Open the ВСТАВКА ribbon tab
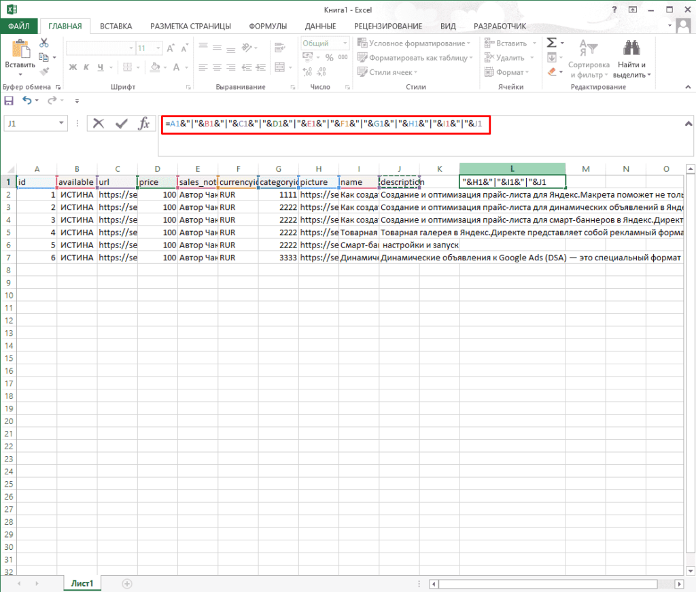Screen dimensions: 696x592 (116, 26)
